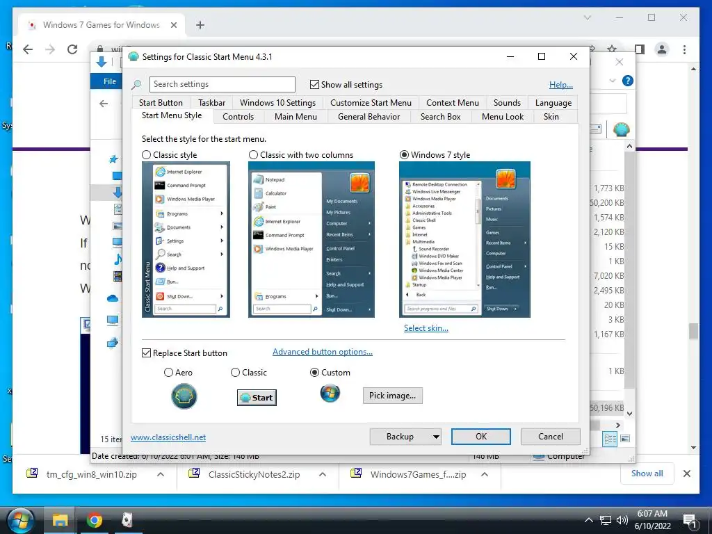Select the Windows 7 style radio button

click(404, 155)
